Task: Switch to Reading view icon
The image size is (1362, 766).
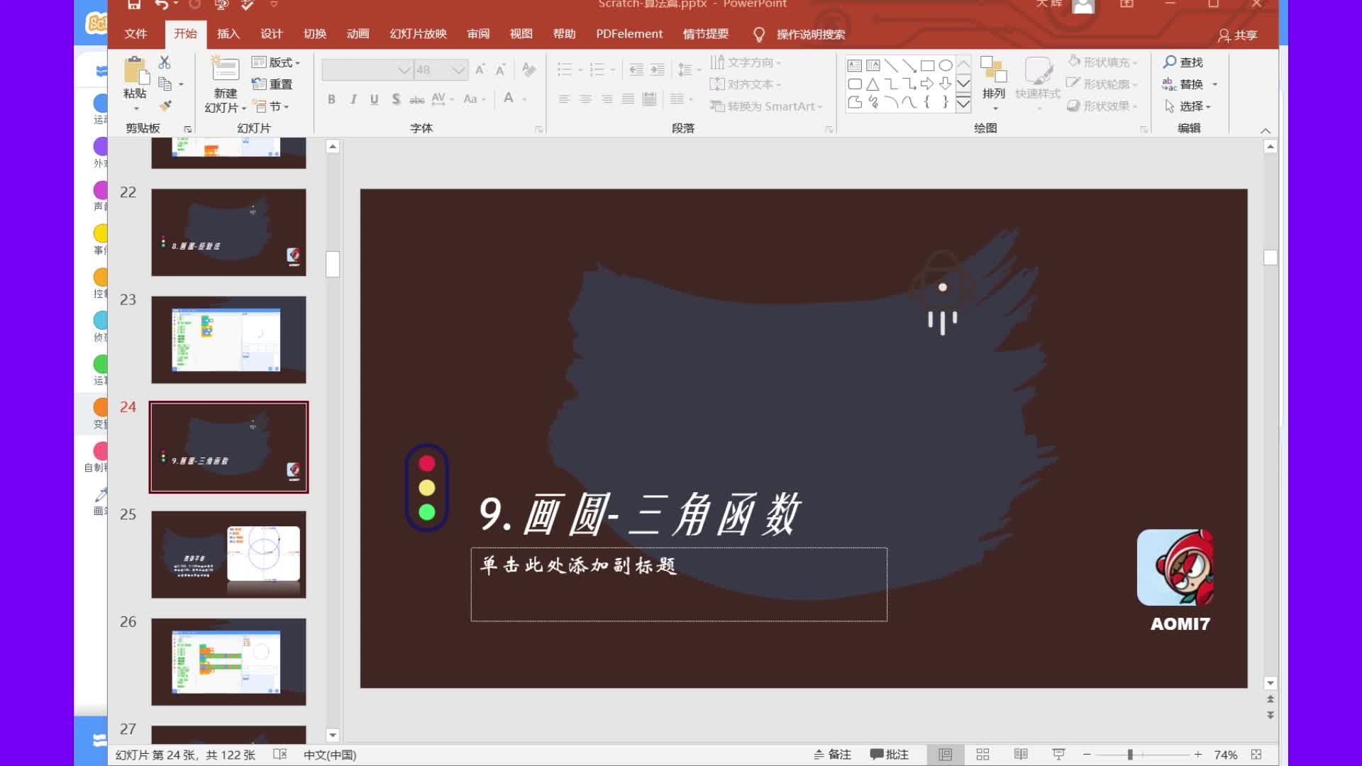Action: click(x=1021, y=755)
